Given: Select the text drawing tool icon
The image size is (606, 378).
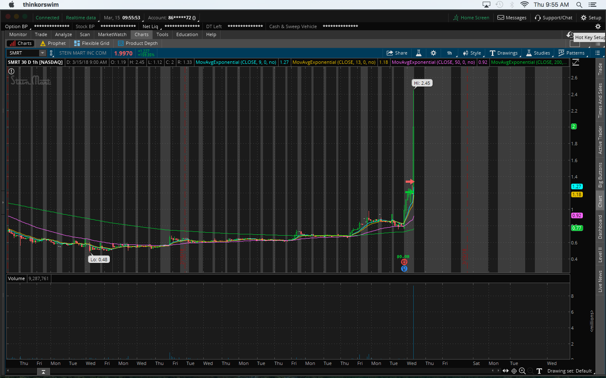Looking at the screenshot, I should tap(539, 371).
